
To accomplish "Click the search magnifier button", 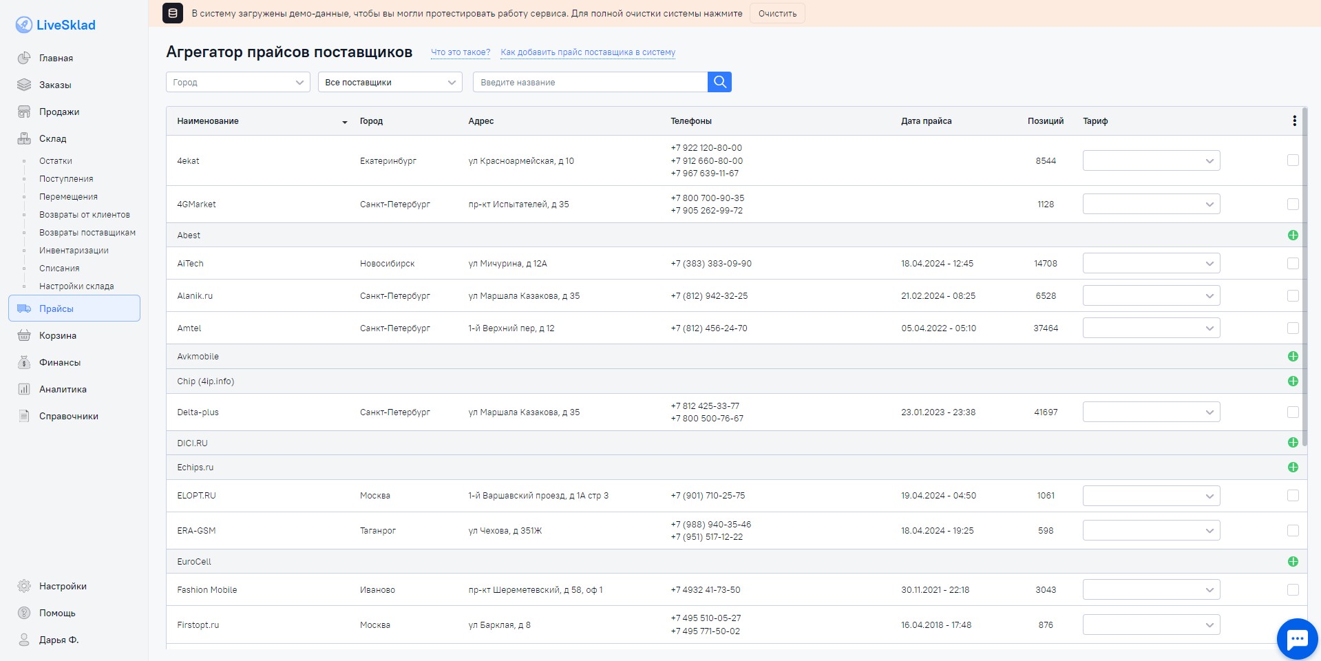I will click(x=719, y=82).
